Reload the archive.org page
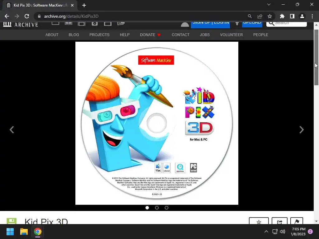 click(x=27, y=16)
